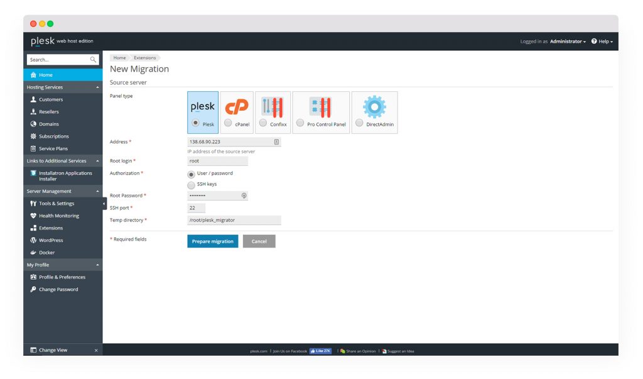The height and width of the screenshot is (379, 643).
Task: Open Health Monitoring via its heart icon
Action: pyautogui.click(x=33, y=216)
